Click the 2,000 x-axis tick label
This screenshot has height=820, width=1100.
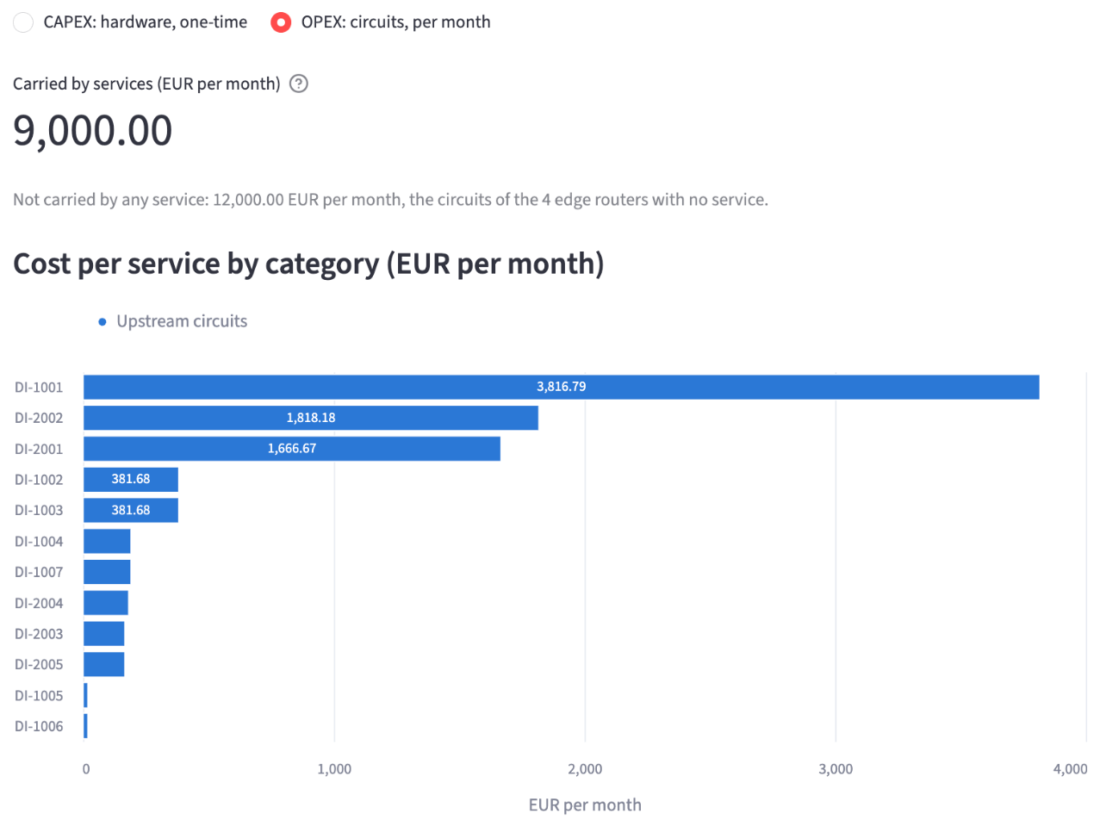(x=584, y=770)
